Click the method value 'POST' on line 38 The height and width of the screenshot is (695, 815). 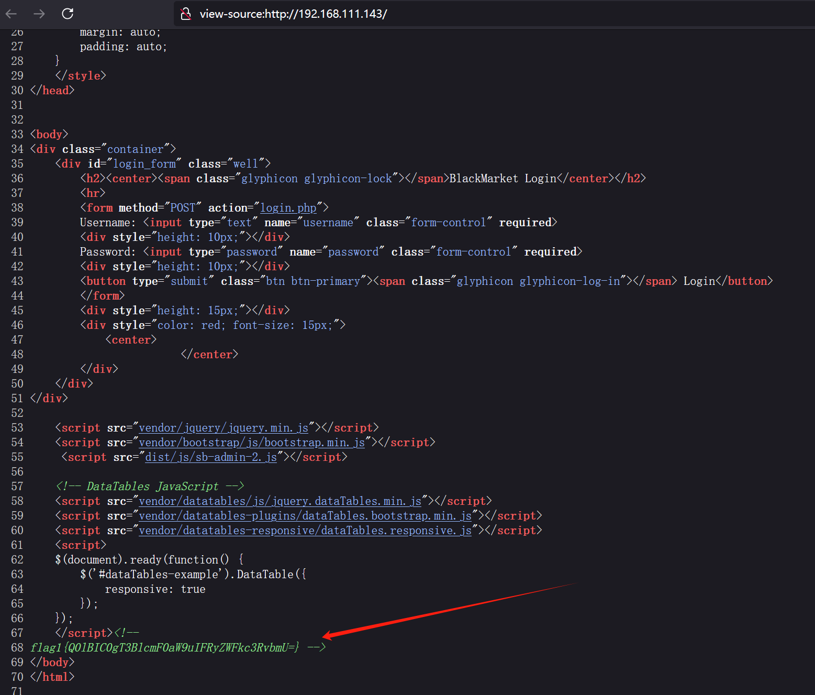click(183, 208)
